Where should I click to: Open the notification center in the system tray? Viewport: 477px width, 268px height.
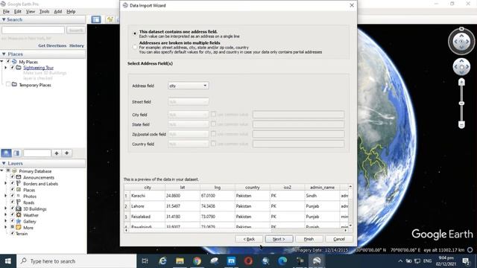(465, 261)
